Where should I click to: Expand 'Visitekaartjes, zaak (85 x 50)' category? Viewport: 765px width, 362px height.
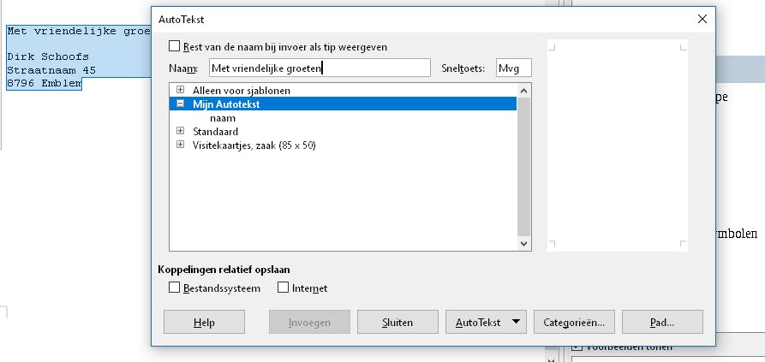[x=180, y=145]
